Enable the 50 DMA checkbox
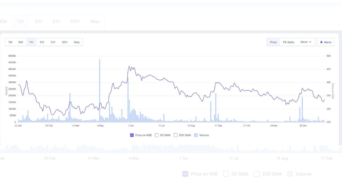The width and height of the screenshot is (342, 192). point(157,135)
